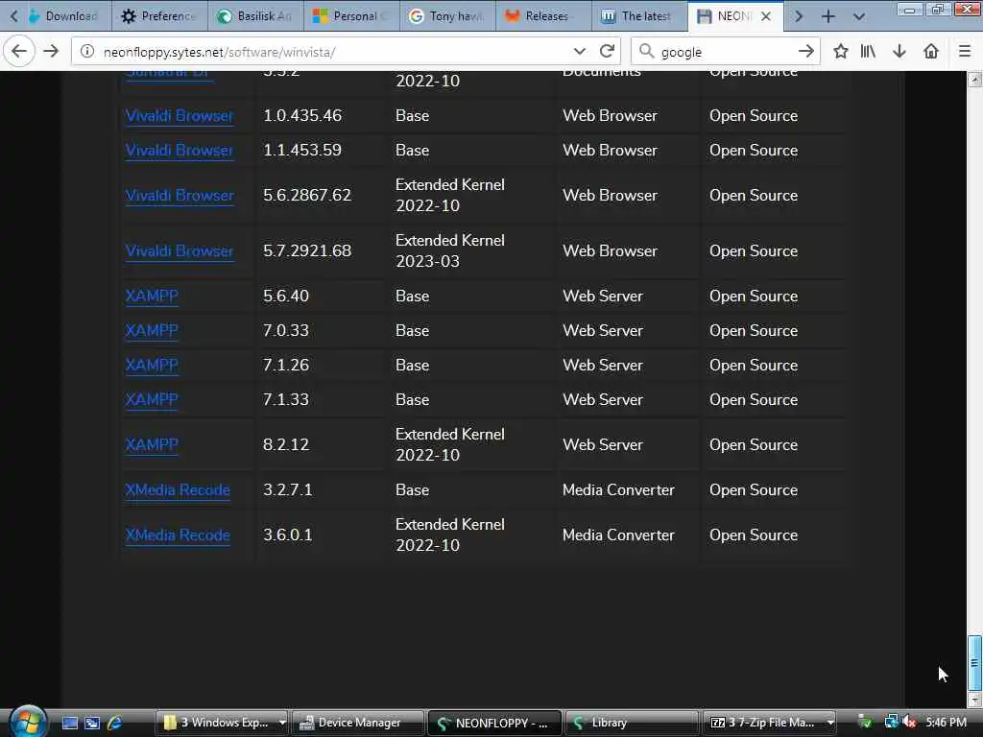
Task: Open Vivaldi Browser link for version 1.1.453.59
Action: click(180, 151)
